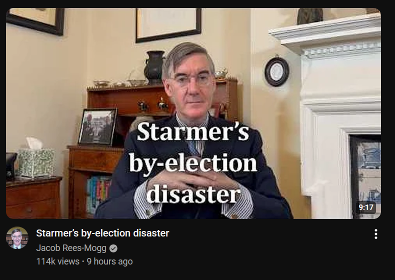Click the 9:17 duration badge

[366, 207]
